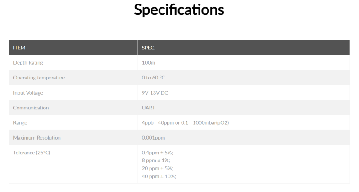Click the 0.001ppm resolution value
The height and width of the screenshot is (192, 359).
click(153, 138)
